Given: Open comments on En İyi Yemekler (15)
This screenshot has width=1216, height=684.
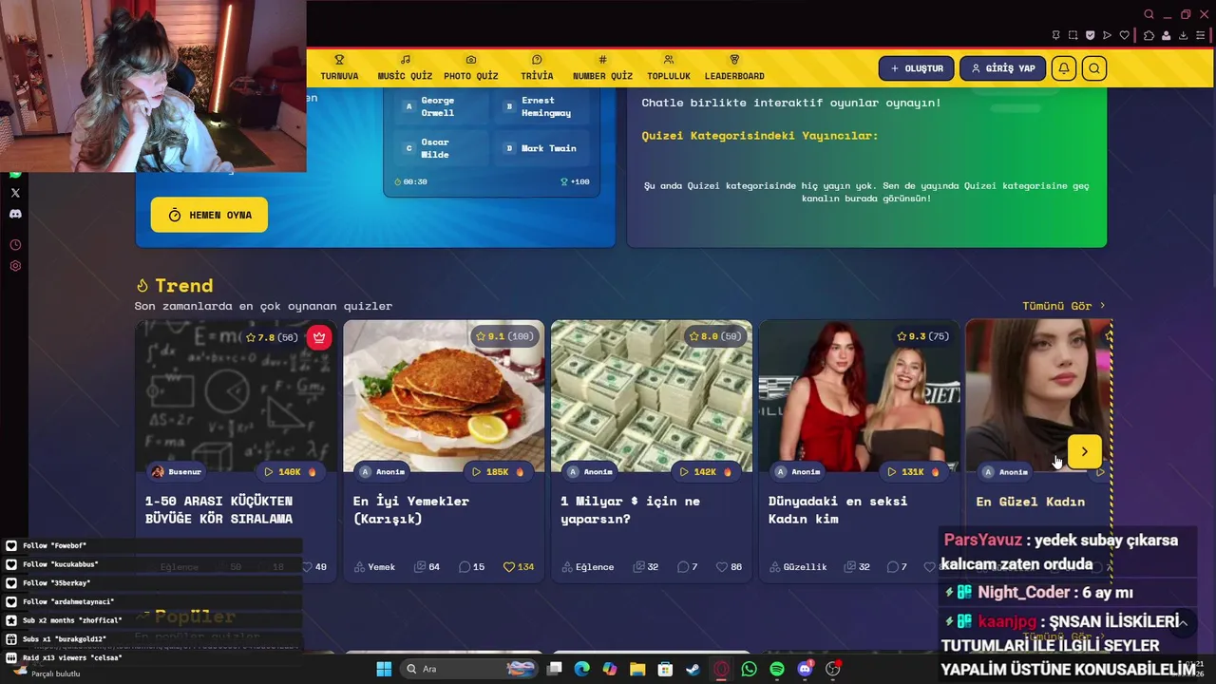Looking at the screenshot, I should [x=472, y=567].
